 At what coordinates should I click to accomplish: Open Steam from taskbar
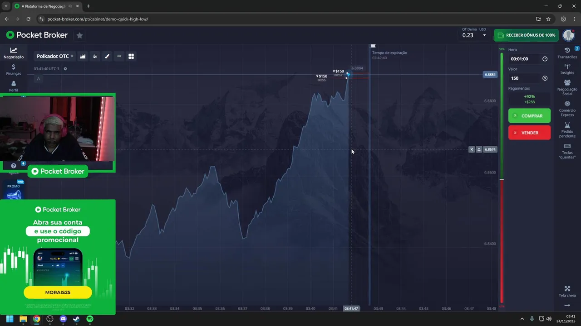(x=76, y=319)
